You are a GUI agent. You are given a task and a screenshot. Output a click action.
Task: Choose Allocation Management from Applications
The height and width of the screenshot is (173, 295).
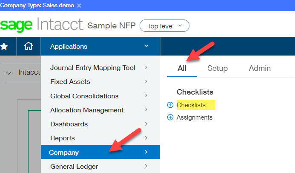[87, 110]
